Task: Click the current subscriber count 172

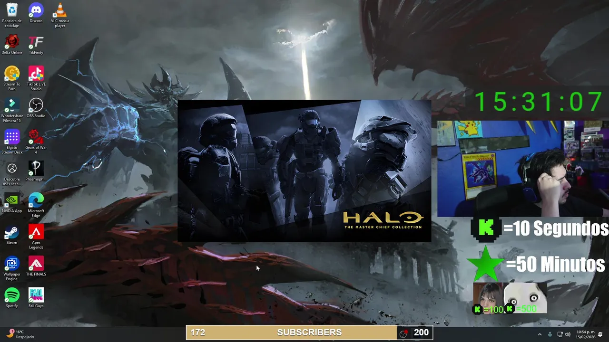Action: 198,332
